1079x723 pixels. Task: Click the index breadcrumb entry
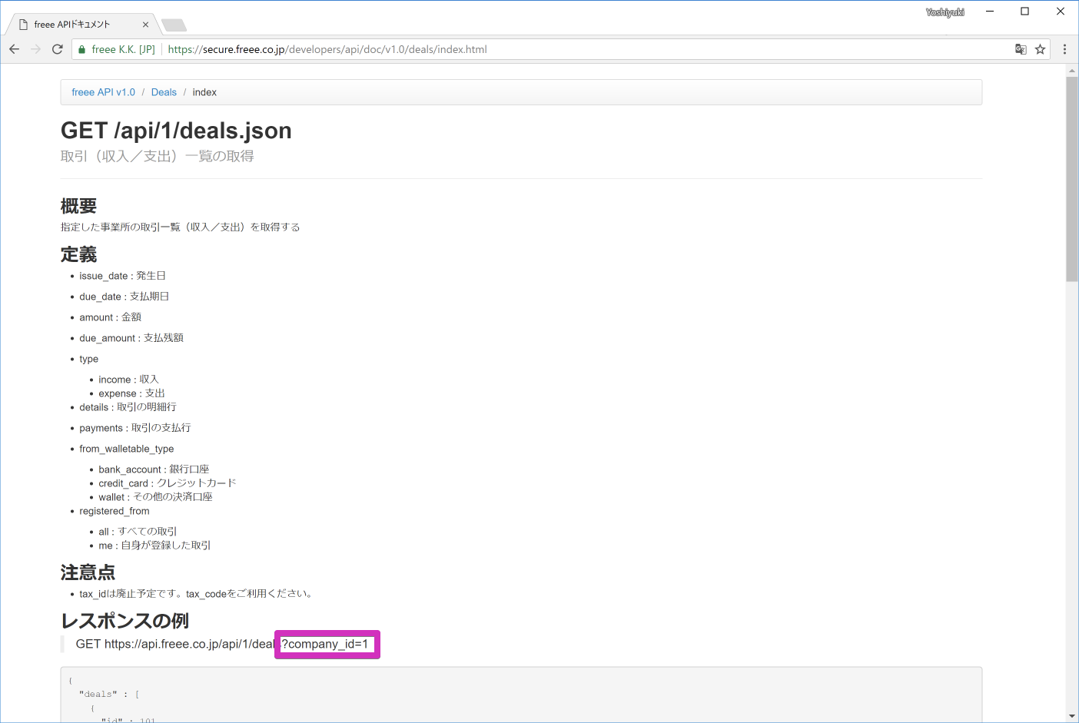204,91
